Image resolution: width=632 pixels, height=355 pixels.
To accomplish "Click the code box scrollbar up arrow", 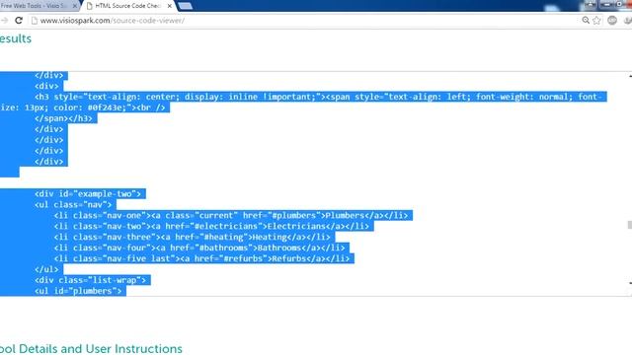I will click(x=630, y=76).
